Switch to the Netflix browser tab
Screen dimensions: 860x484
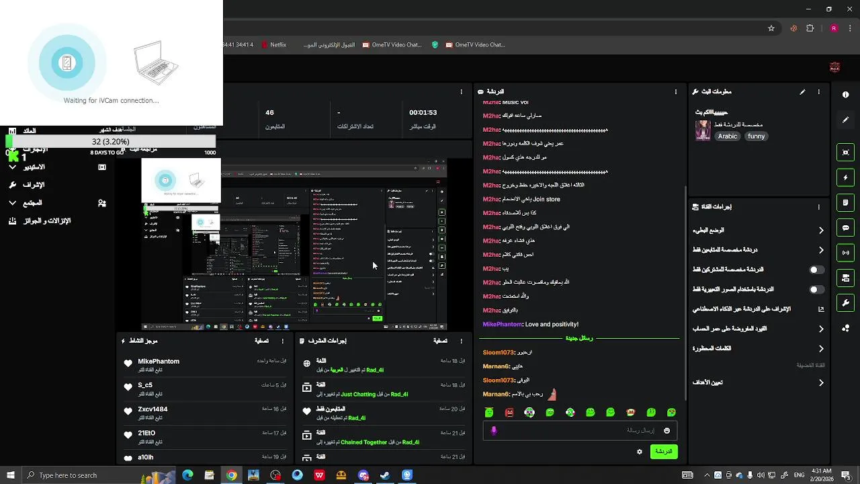click(273, 45)
